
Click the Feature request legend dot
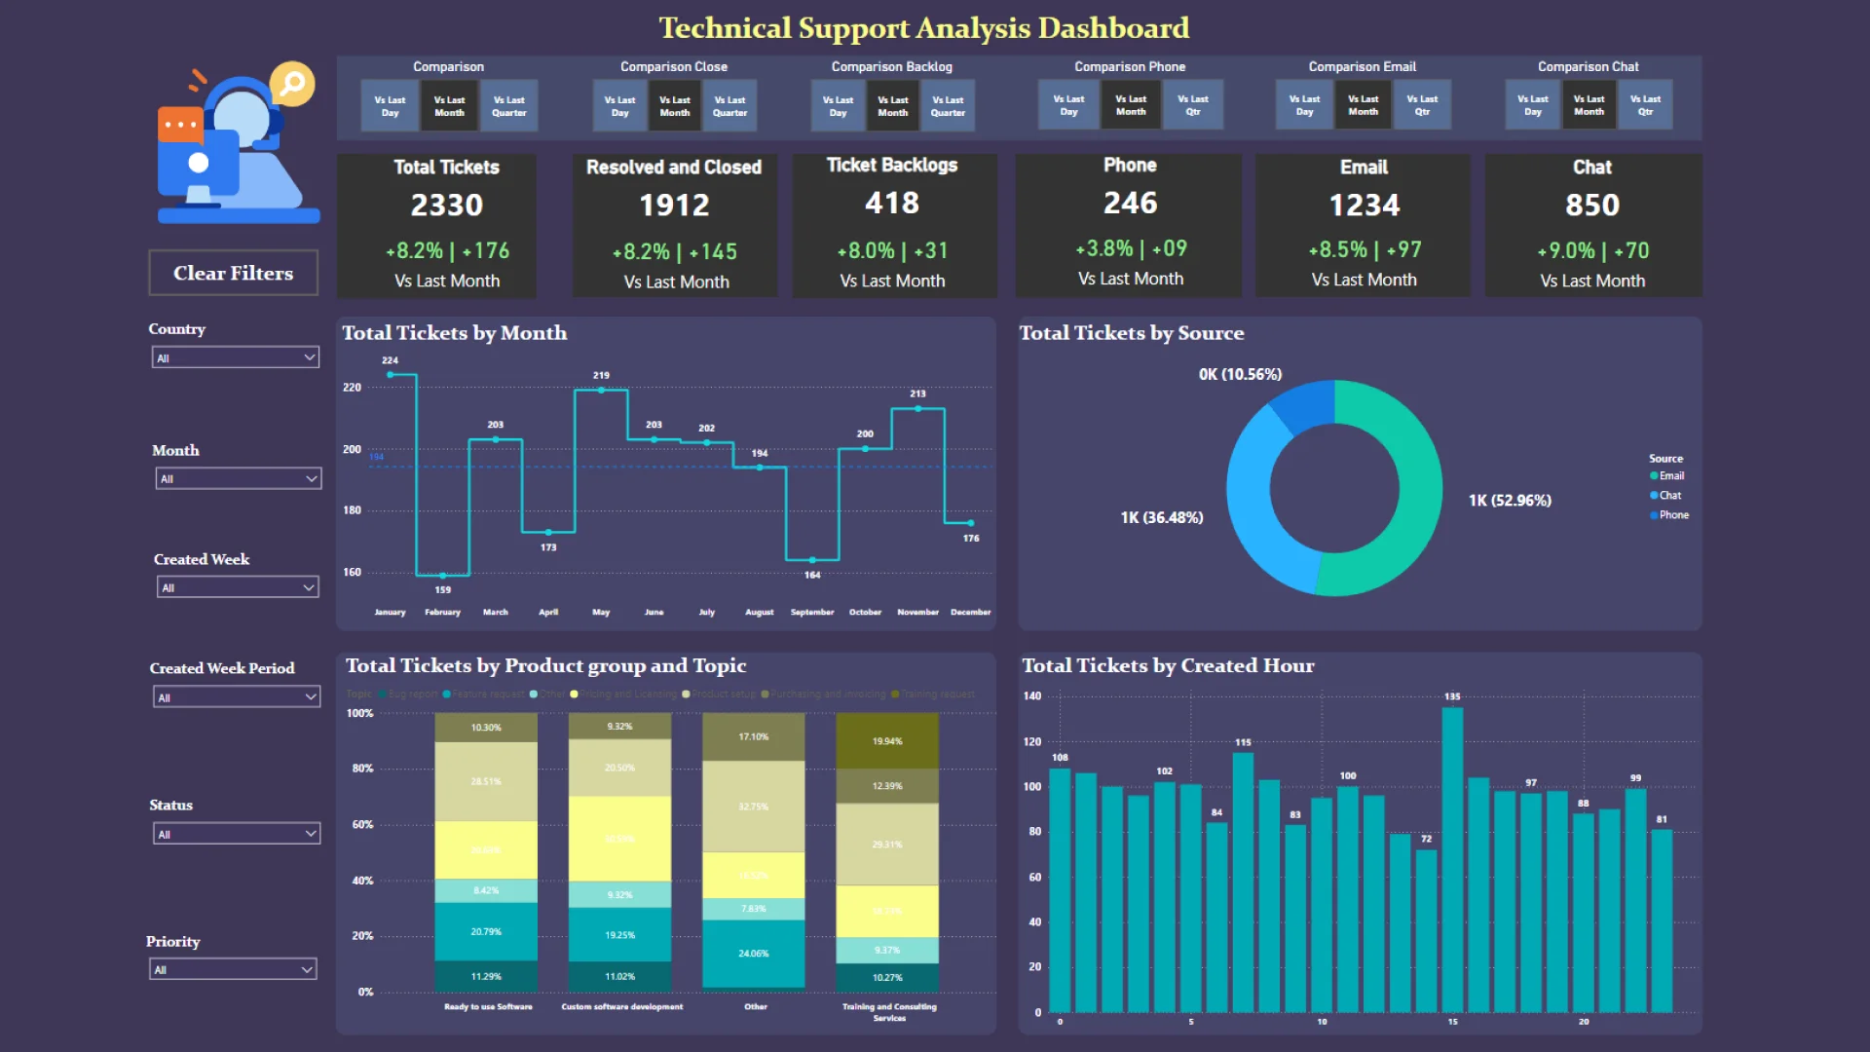click(446, 695)
